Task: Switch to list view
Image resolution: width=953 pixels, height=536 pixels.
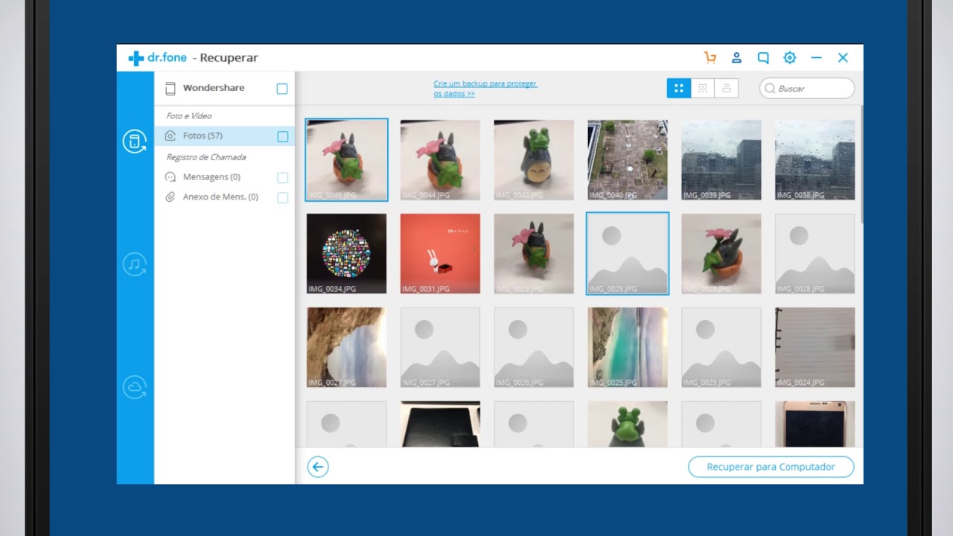Action: [x=726, y=89]
